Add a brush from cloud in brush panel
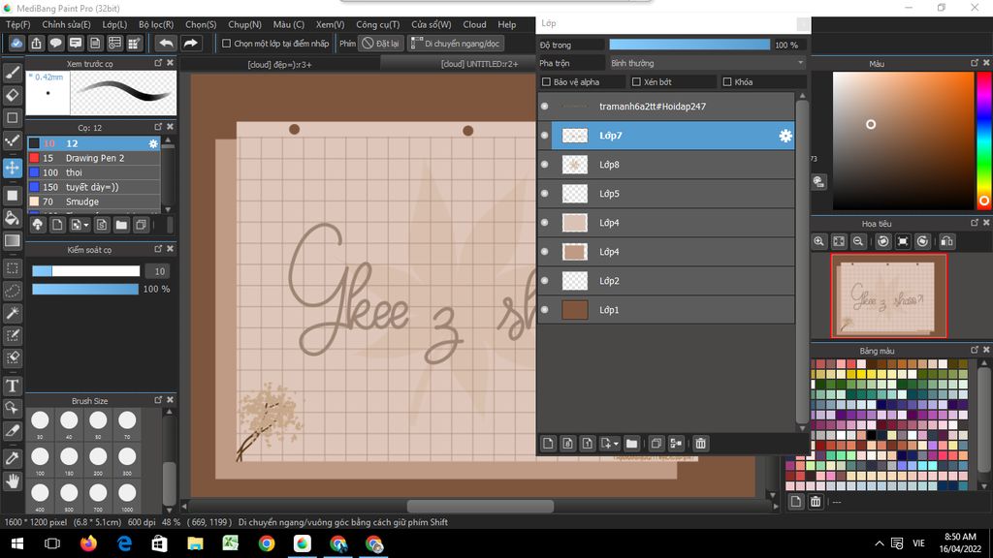Image resolution: width=993 pixels, height=558 pixels. 38,225
